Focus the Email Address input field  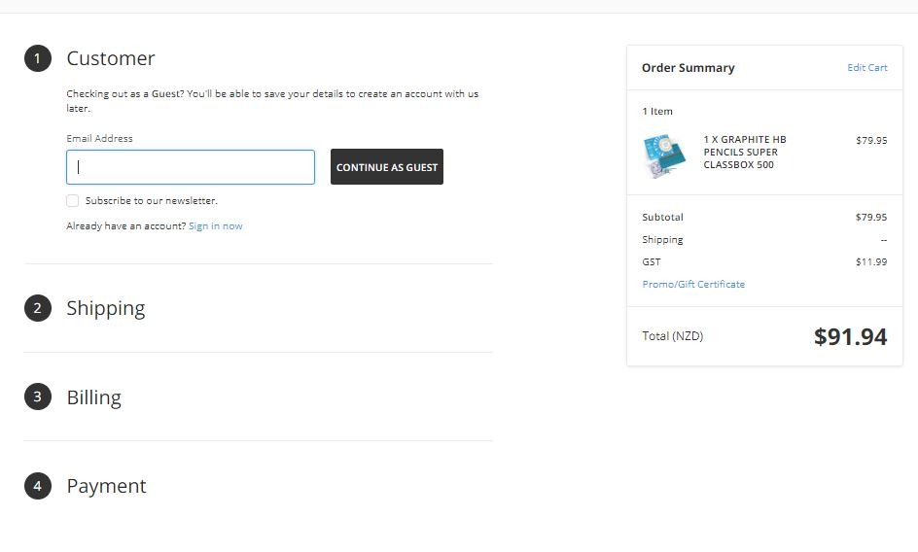[x=191, y=167]
